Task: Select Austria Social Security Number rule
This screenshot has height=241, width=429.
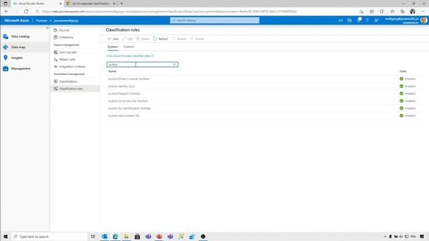Action: point(128,101)
